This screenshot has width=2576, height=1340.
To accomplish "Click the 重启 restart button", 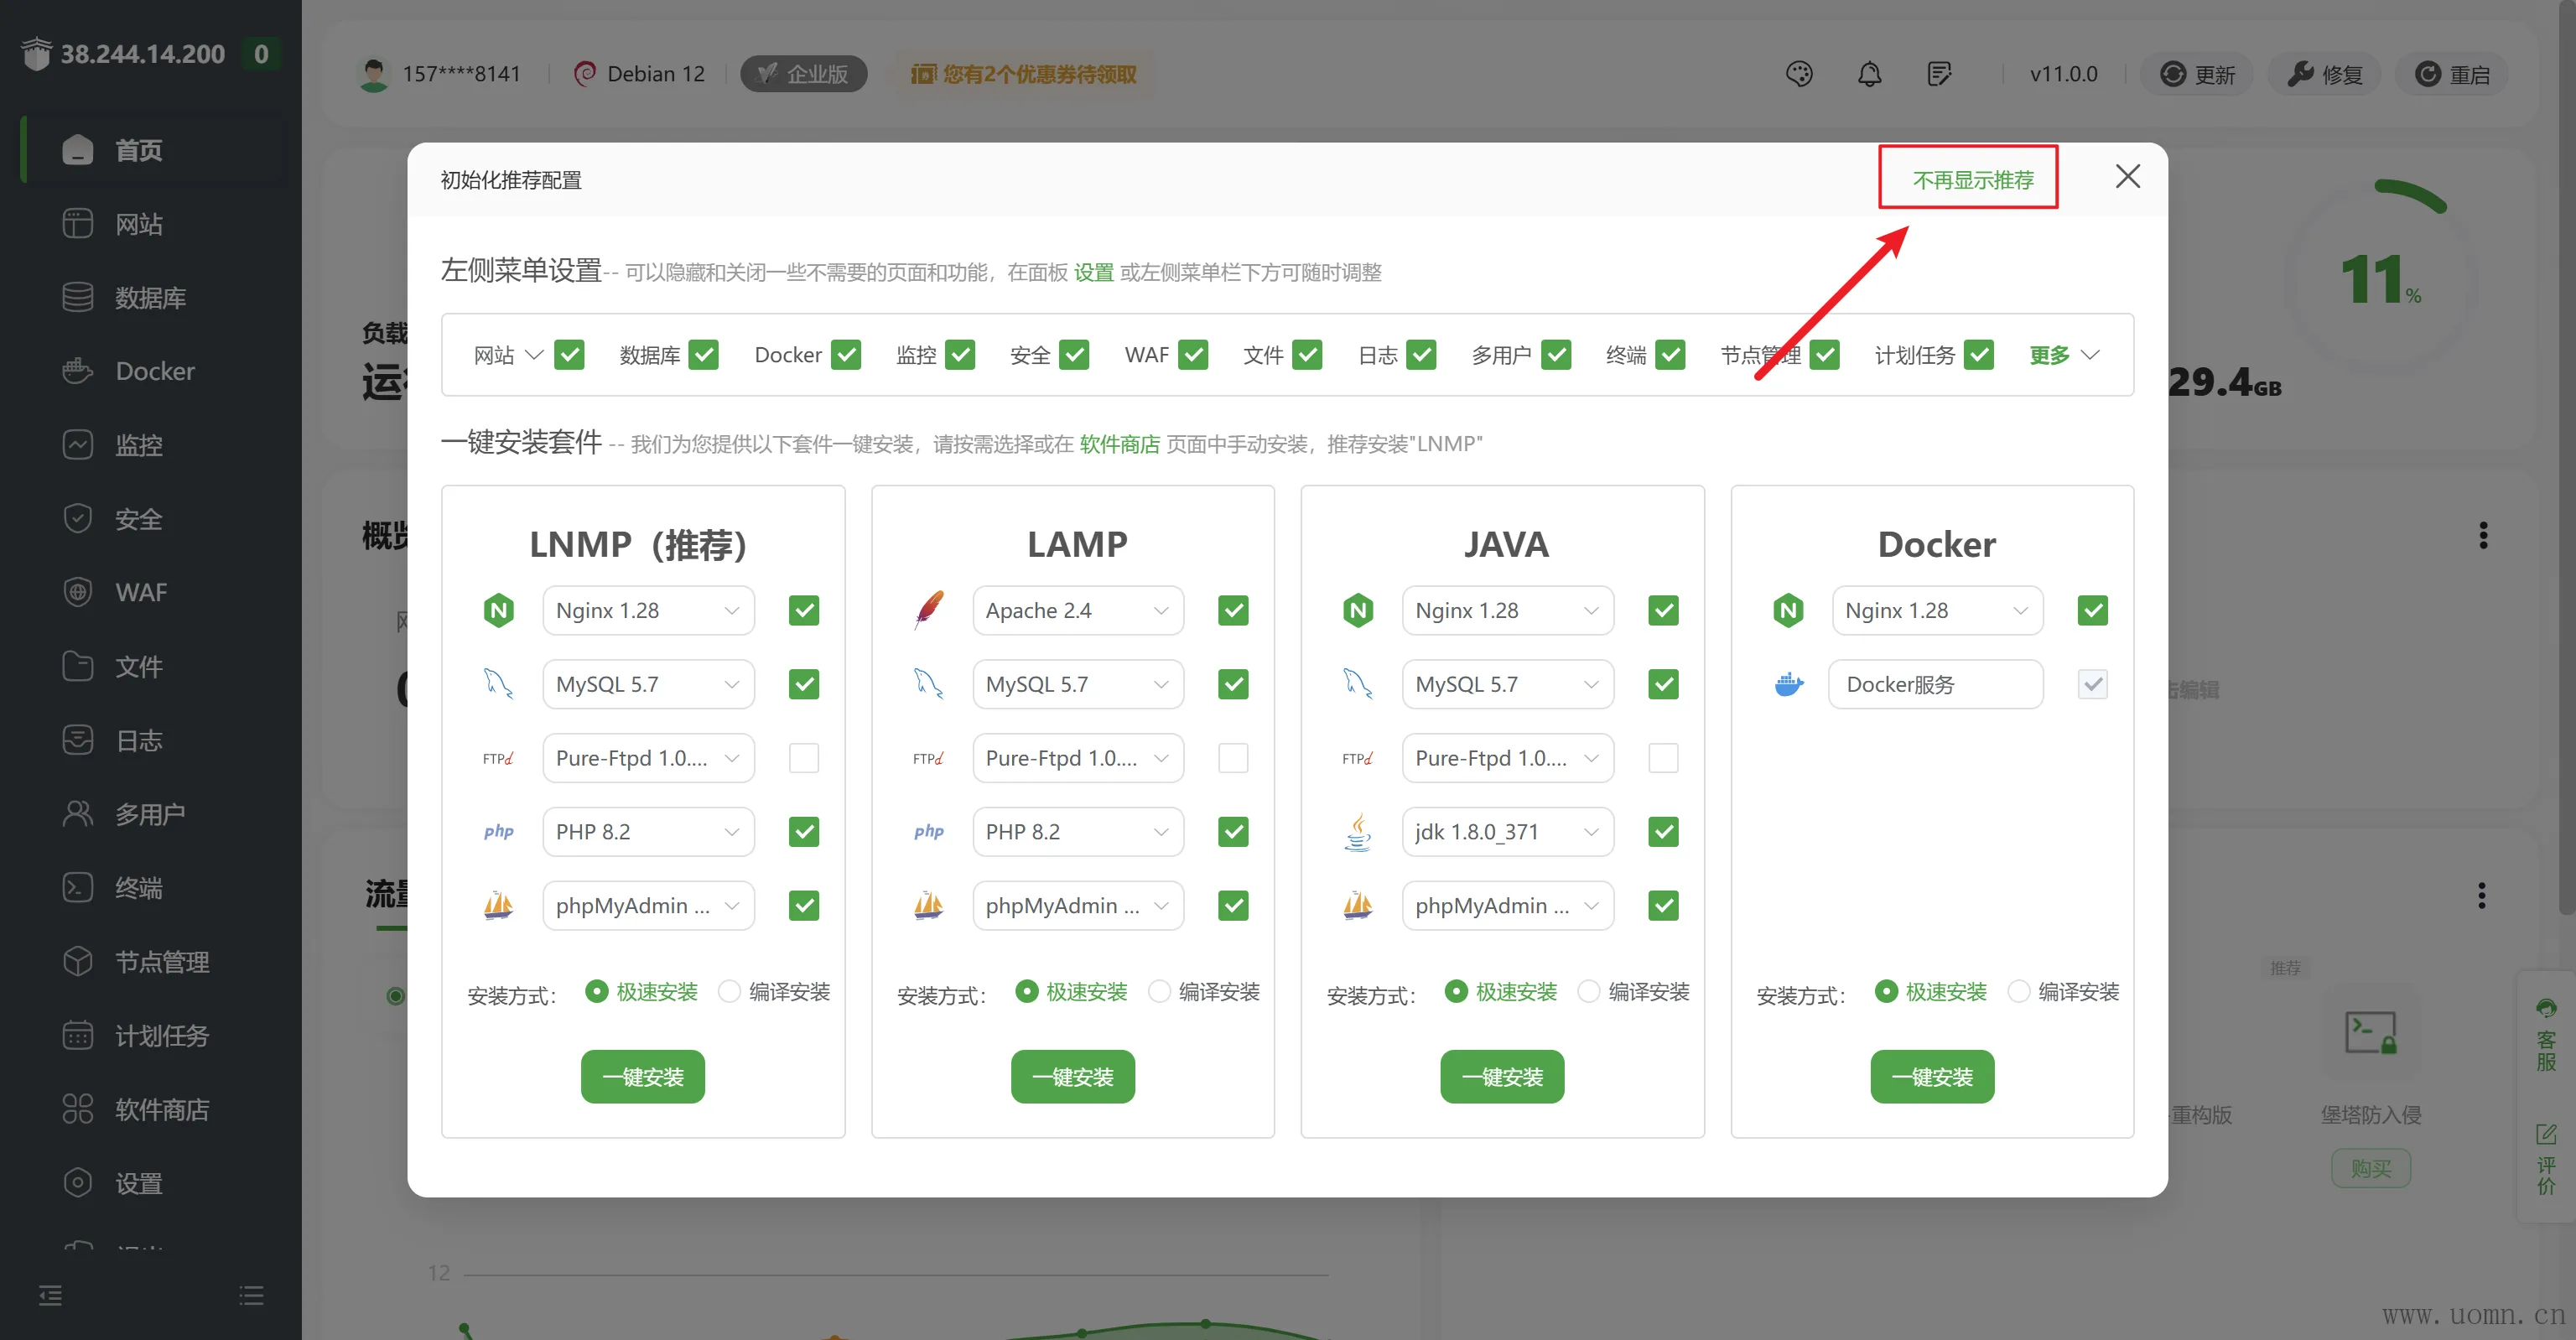I will pos(2451,74).
